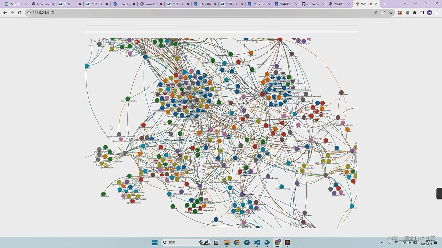Select the @types/mocha graph node
This screenshot has width=442, height=248.
click(x=143, y=125)
